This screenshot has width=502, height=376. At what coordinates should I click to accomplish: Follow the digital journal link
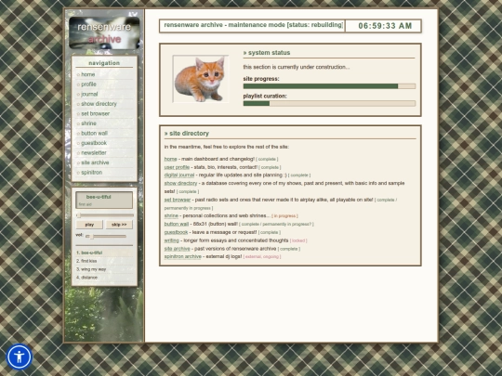pos(179,175)
